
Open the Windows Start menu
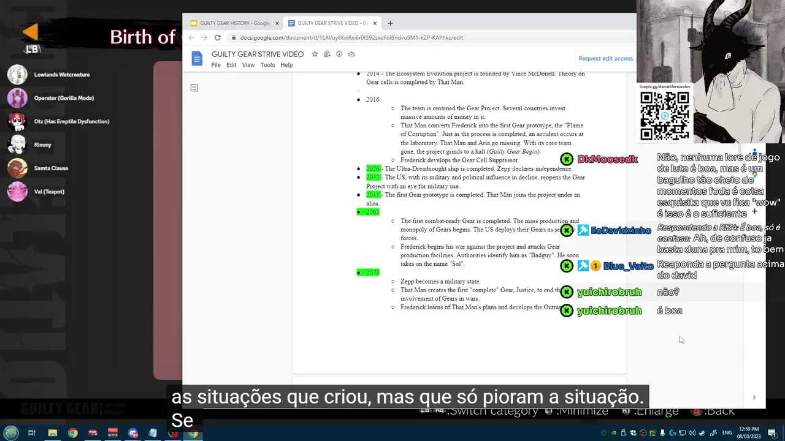pos(11,433)
